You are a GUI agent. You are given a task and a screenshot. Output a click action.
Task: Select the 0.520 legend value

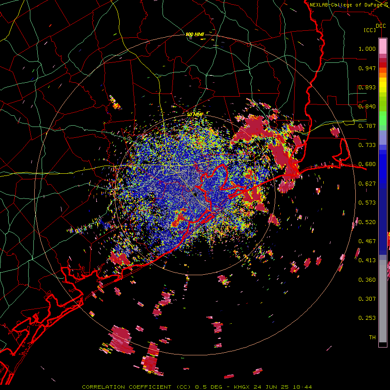pyautogui.click(x=367, y=222)
